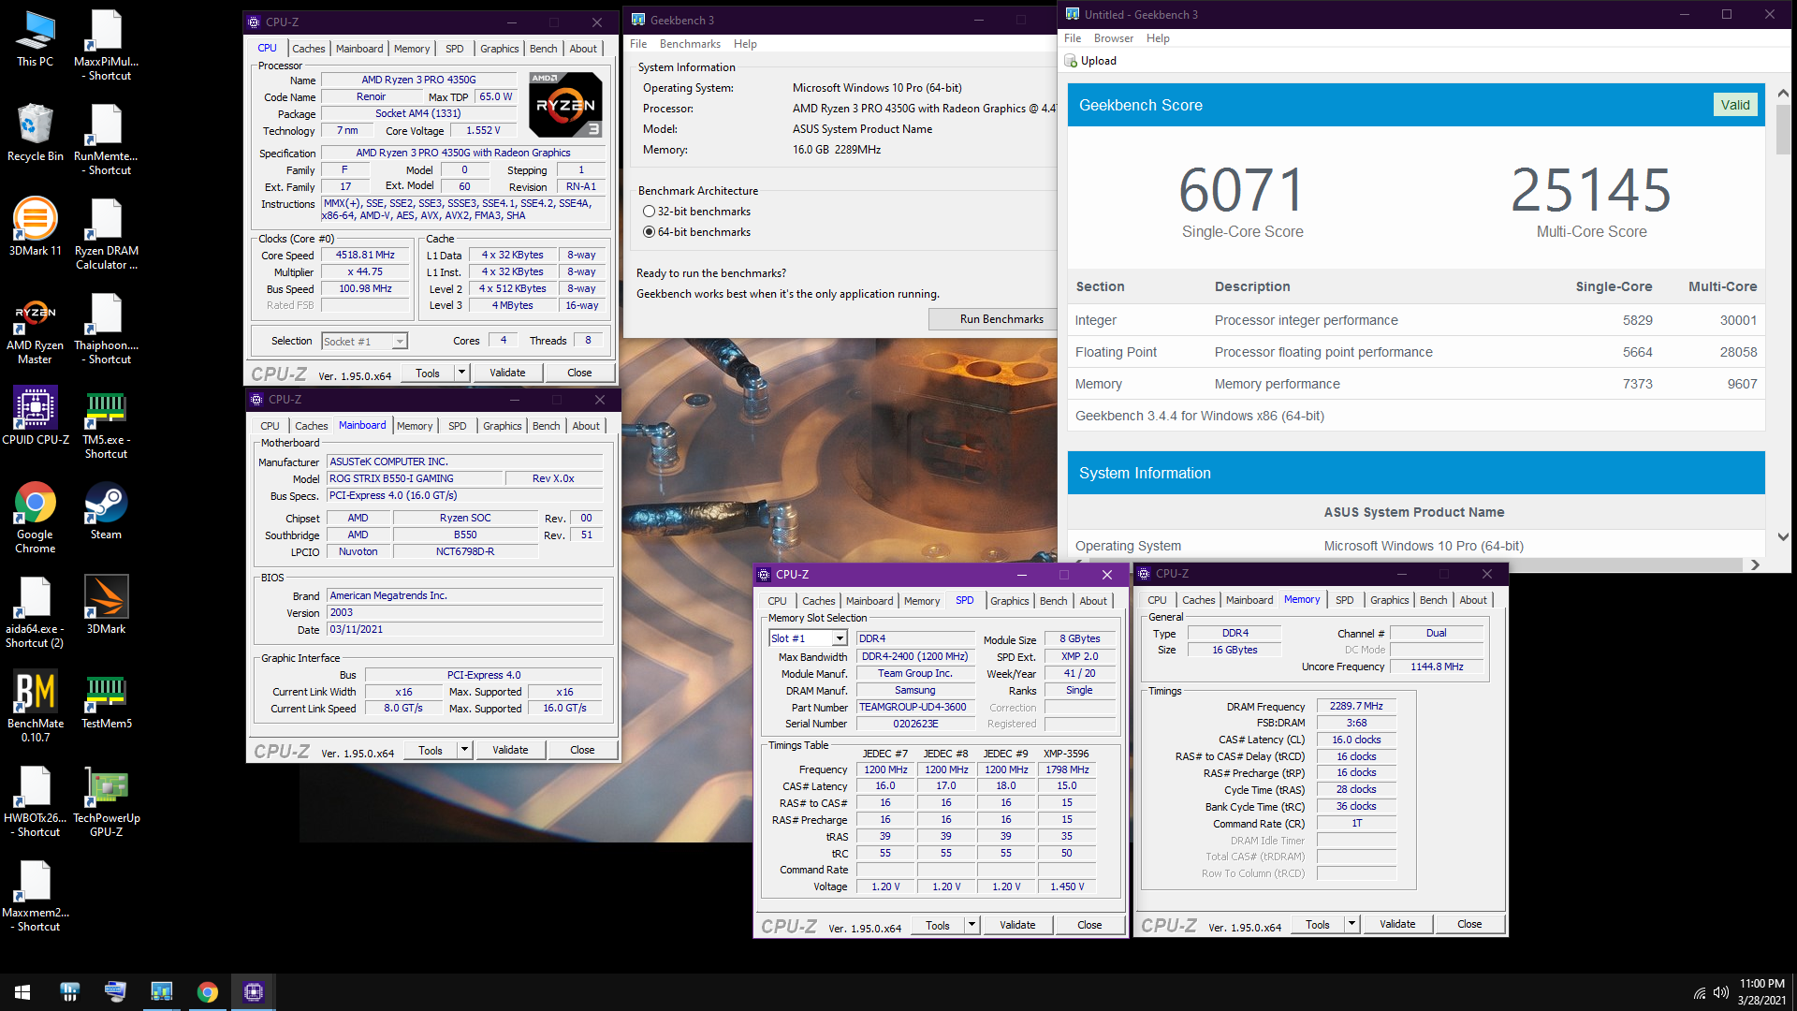Click vertical scrollbar up arrow in Geekbench results

pos(1783,94)
